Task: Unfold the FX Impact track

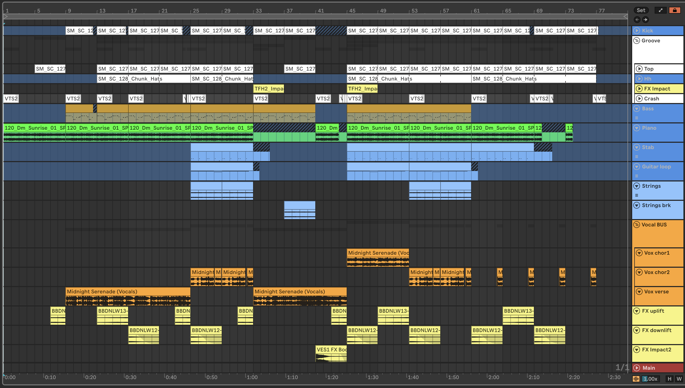Action: [639, 88]
